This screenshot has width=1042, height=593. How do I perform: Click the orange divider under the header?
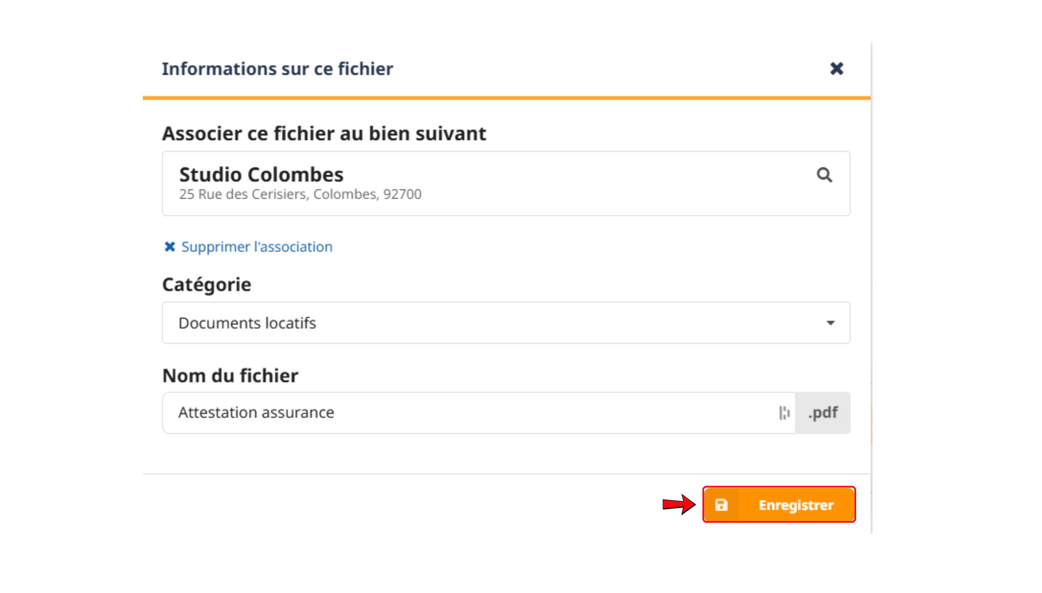pos(506,98)
